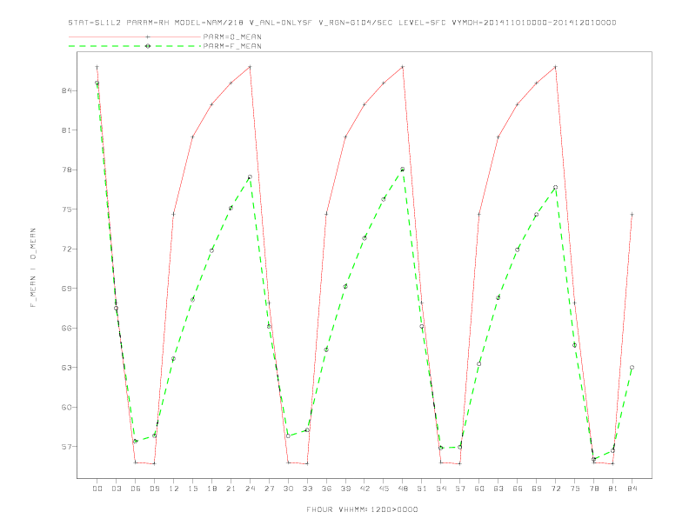The width and height of the screenshot is (689, 532).
Task: Click x-axis tick label 27
Action: [270, 489]
